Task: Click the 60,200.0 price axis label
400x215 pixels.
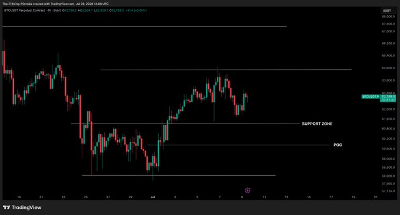Action: point(388,139)
